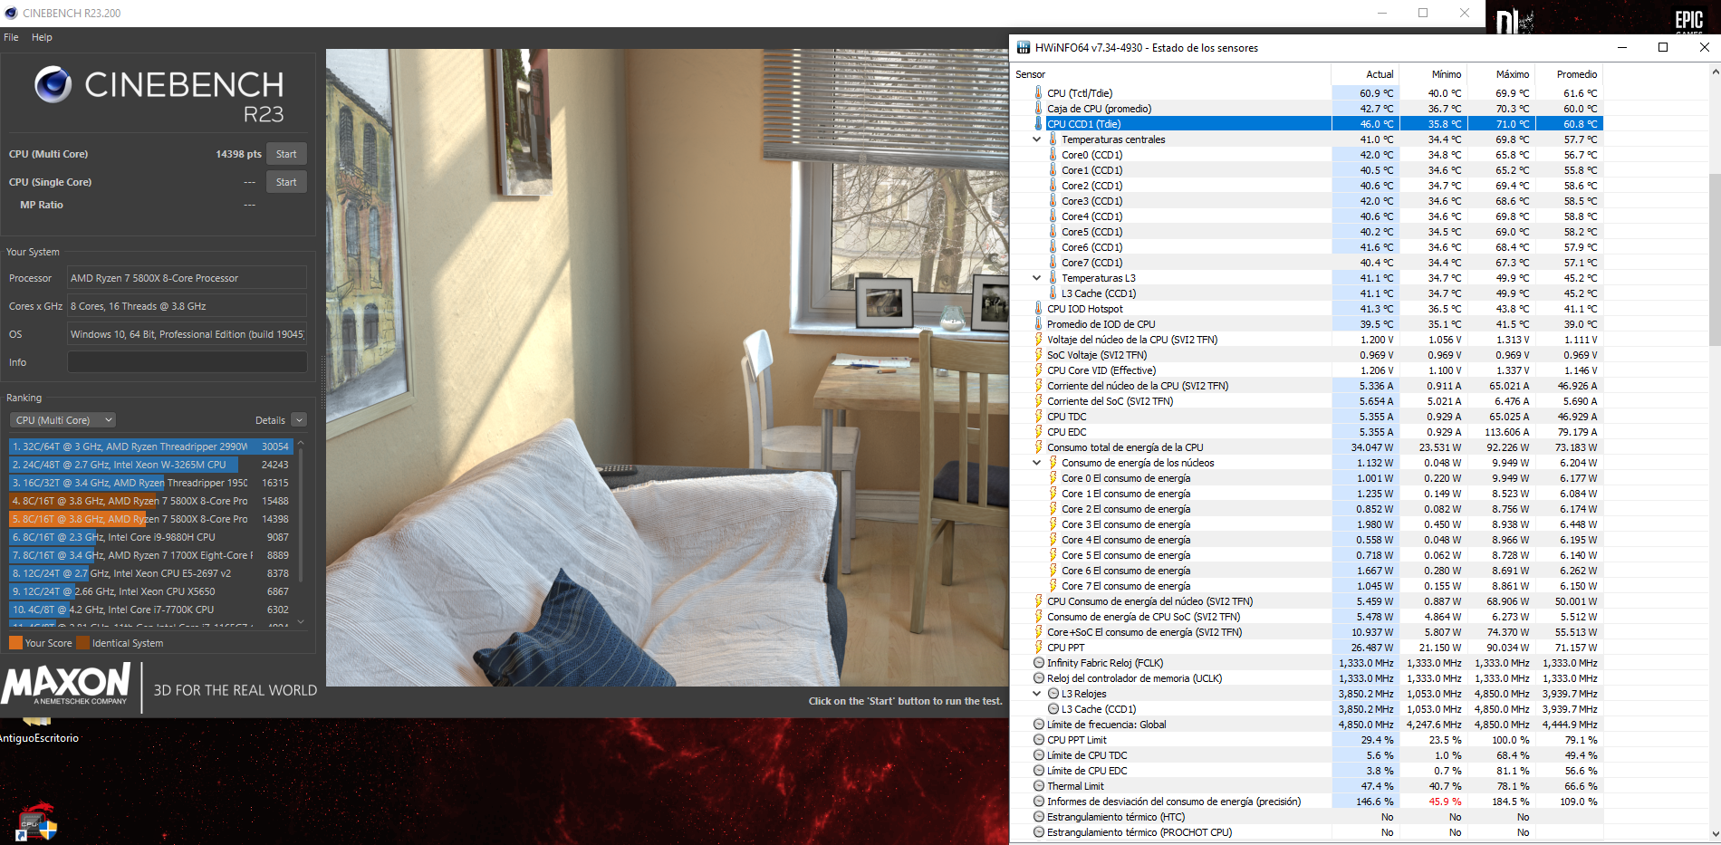Collapse Consumo de energía de los núcleos group
1721x845 pixels.
click(1036, 463)
